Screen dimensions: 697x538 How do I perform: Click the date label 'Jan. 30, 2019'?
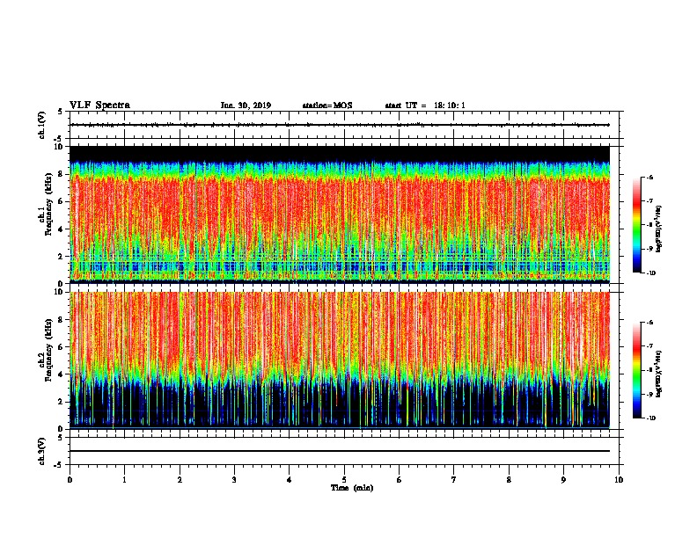tap(246, 105)
